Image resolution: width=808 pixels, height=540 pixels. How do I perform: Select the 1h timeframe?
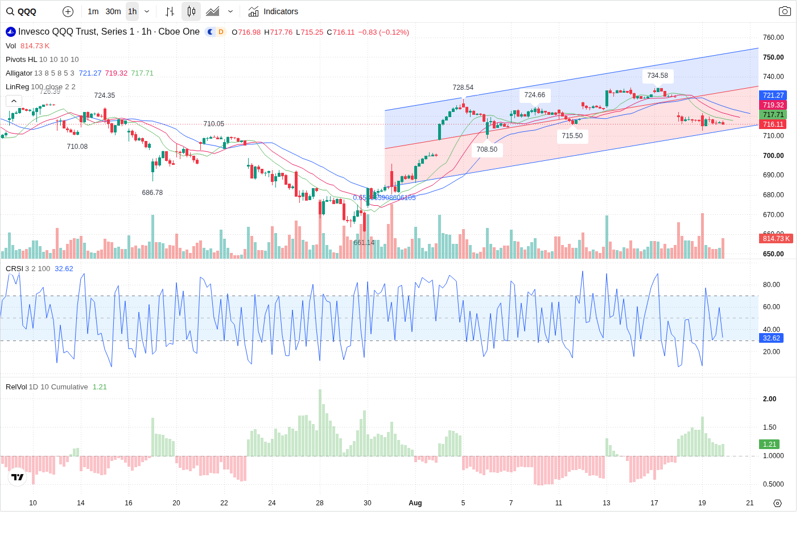coord(132,11)
